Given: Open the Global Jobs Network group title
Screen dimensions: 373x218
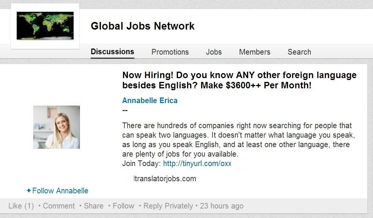Looking at the screenshot, I should tap(142, 26).
